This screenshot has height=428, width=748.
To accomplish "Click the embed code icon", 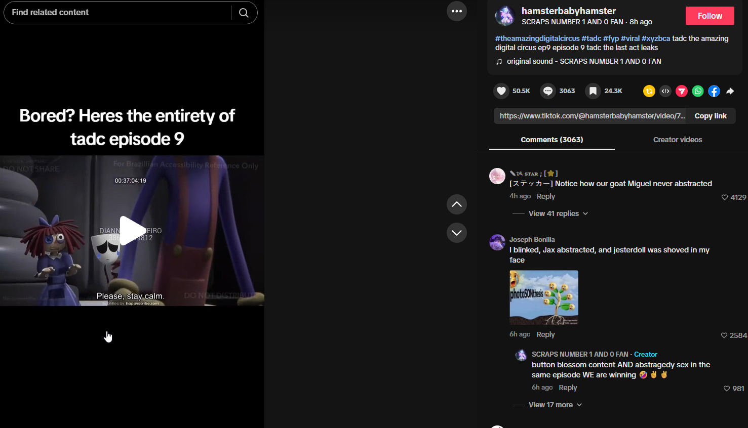I will [665, 91].
